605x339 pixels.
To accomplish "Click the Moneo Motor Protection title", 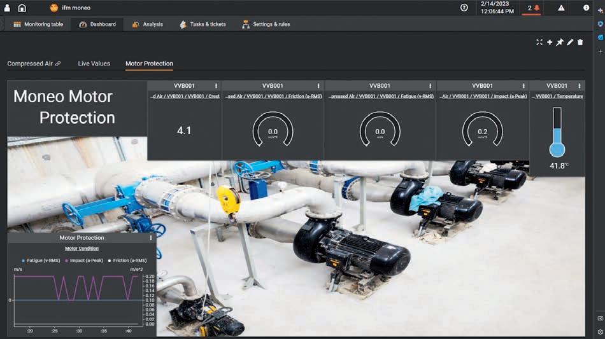I will coord(64,107).
